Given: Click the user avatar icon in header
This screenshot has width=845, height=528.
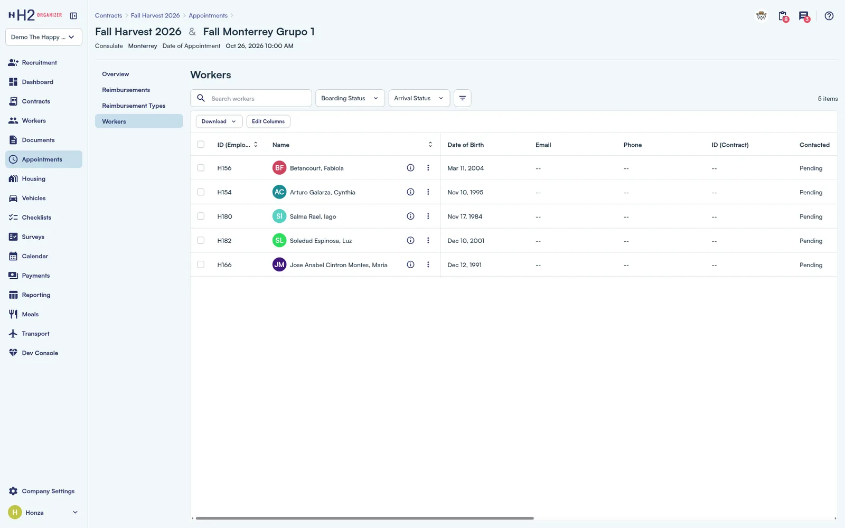Looking at the screenshot, I should [761, 16].
